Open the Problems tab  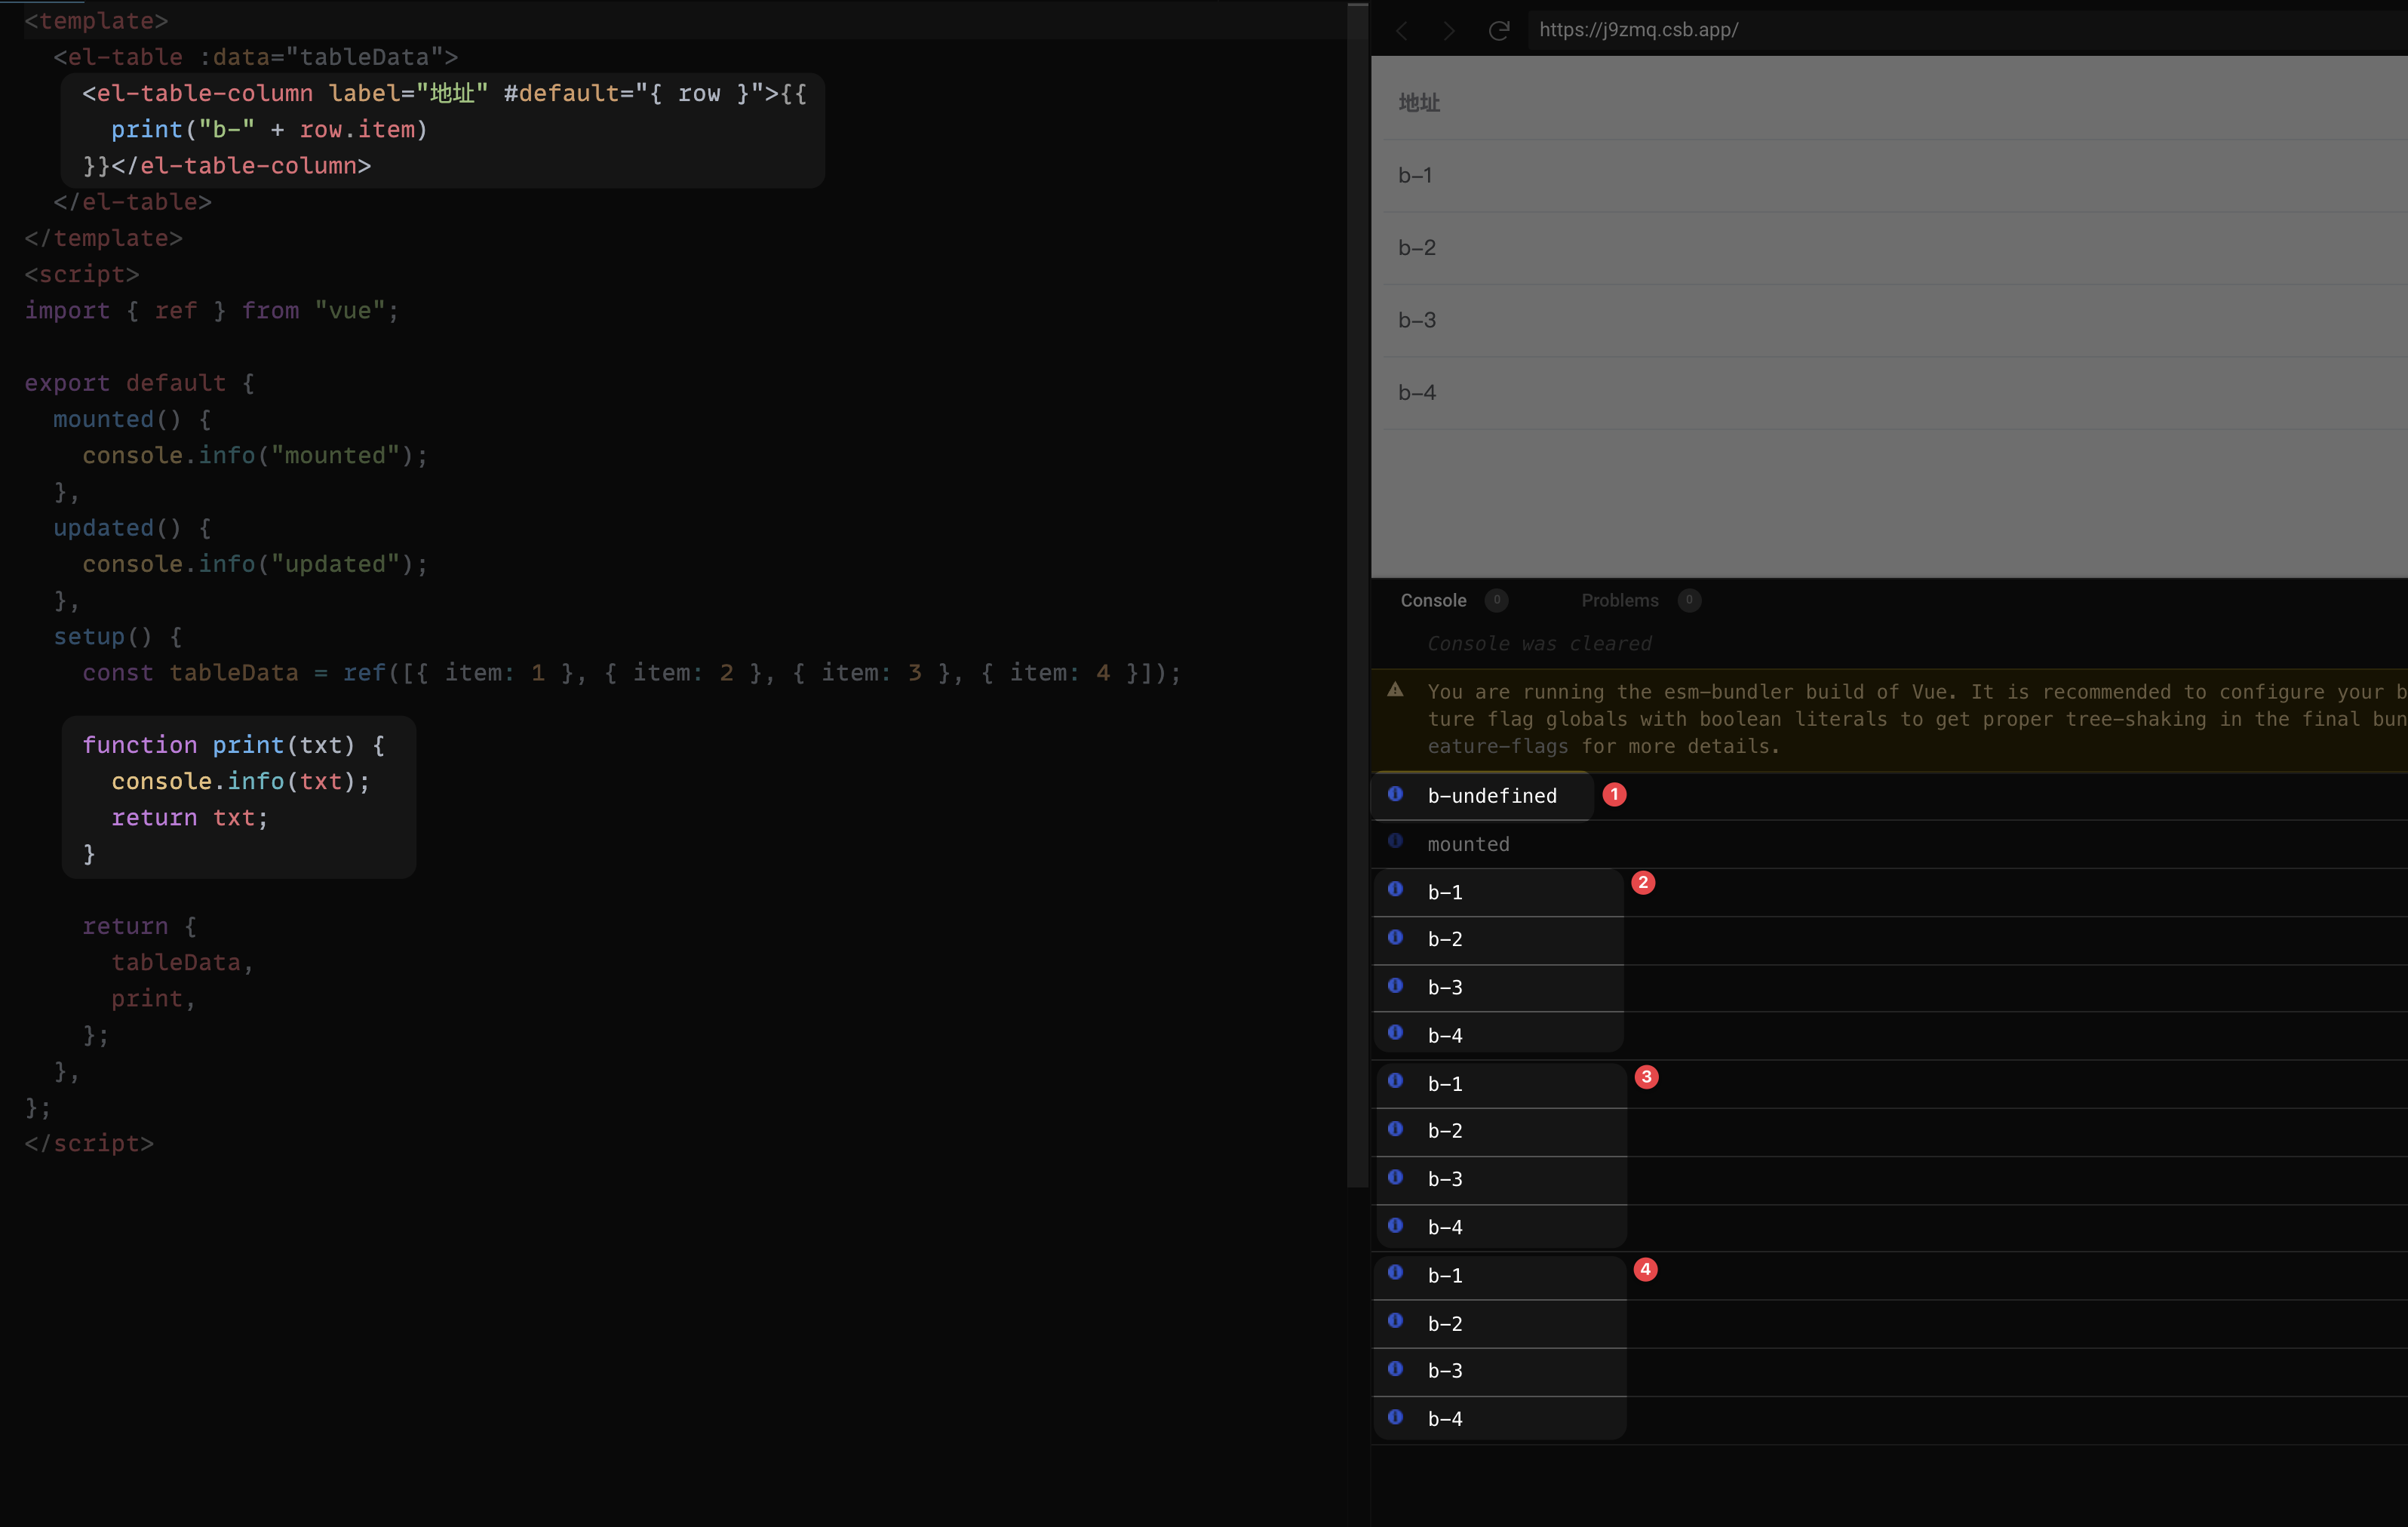(x=1619, y=600)
